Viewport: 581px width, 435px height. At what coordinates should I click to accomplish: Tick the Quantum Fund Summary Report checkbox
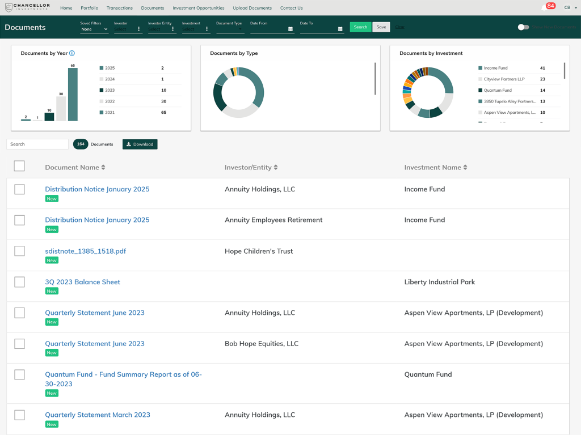point(19,375)
